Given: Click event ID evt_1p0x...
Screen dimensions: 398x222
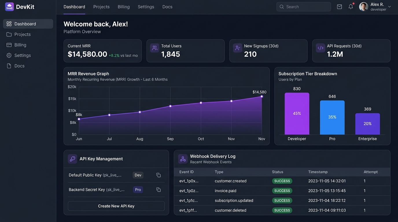Looking at the screenshot, I should pos(189,181).
